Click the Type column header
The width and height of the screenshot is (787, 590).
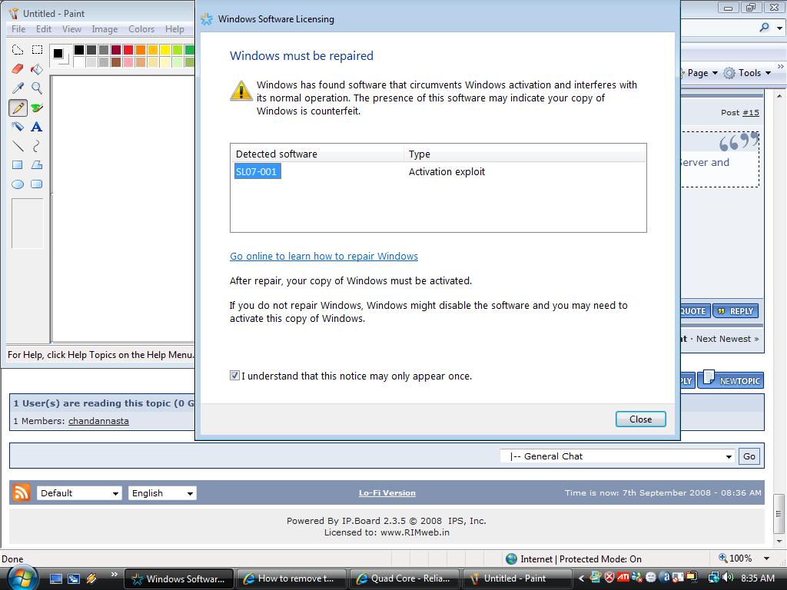(x=525, y=154)
